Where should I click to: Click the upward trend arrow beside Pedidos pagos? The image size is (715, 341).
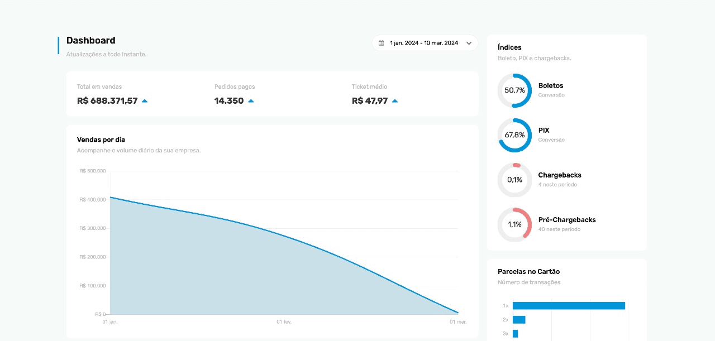coord(251,100)
